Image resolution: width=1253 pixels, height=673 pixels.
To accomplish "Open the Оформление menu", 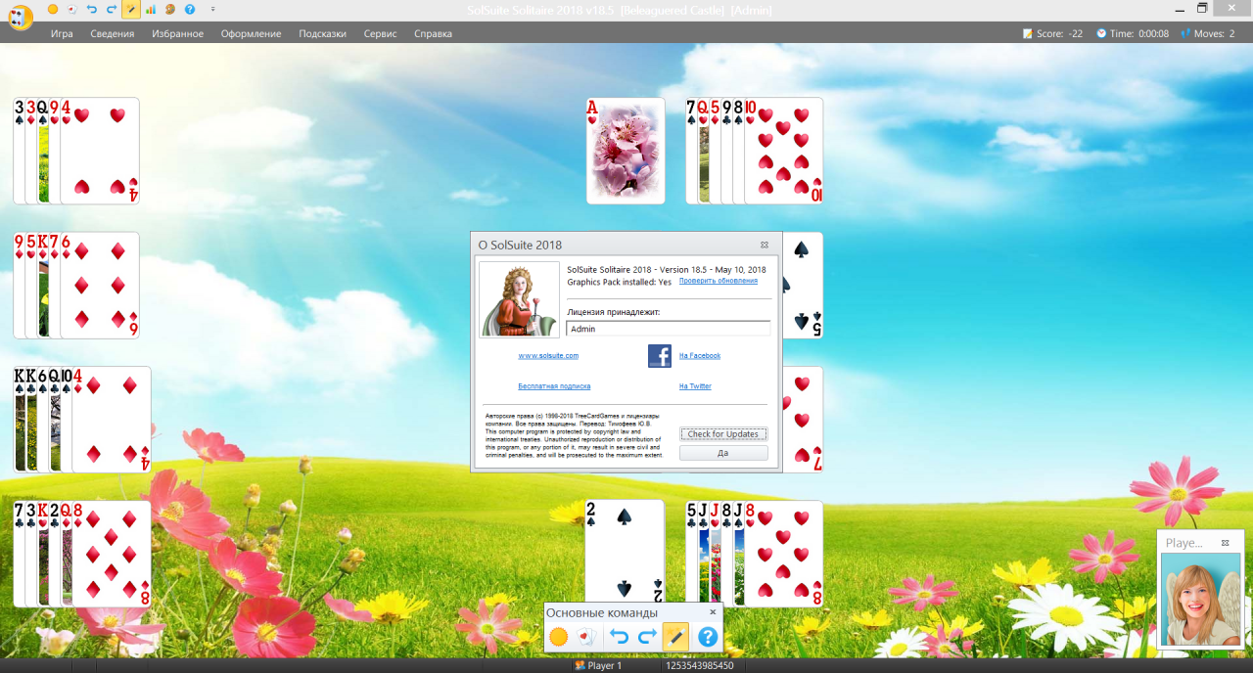I will pyautogui.click(x=251, y=33).
